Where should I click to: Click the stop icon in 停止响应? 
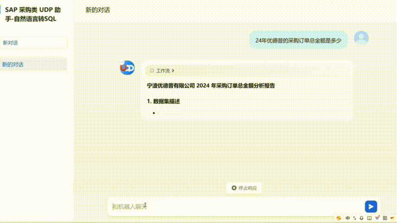click(x=234, y=188)
